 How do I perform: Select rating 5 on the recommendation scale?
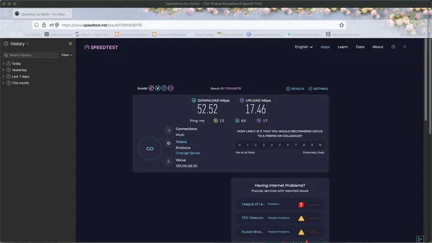(x=280, y=145)
